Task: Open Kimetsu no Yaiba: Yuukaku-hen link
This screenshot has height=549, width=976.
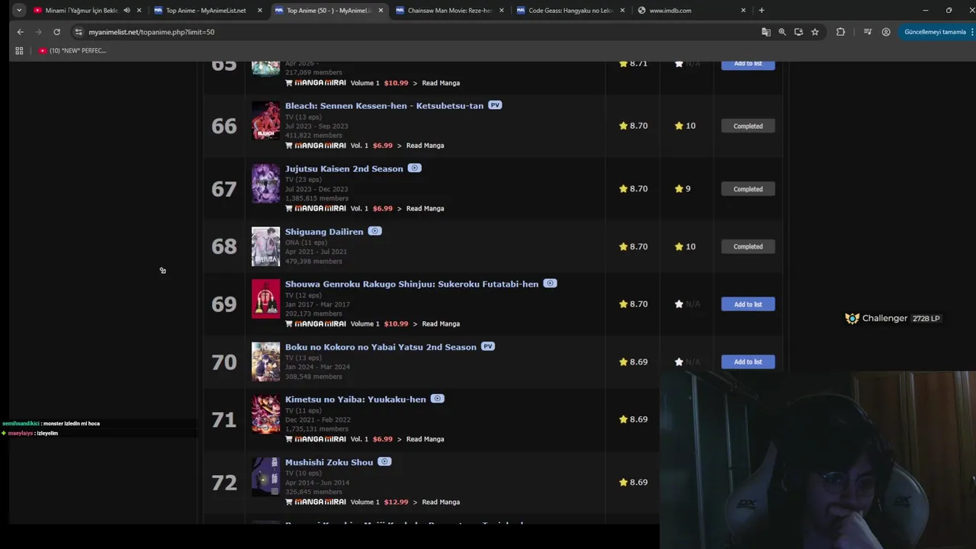Action: (355, 400)
